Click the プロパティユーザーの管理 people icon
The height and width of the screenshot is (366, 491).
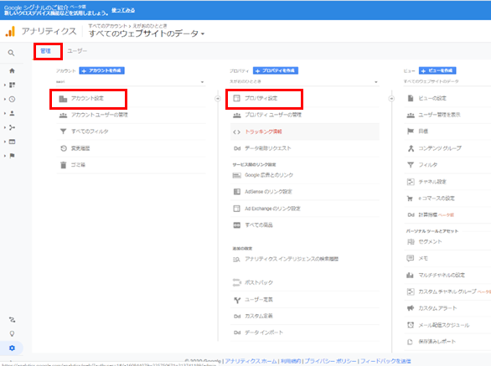tap(237, 116)
